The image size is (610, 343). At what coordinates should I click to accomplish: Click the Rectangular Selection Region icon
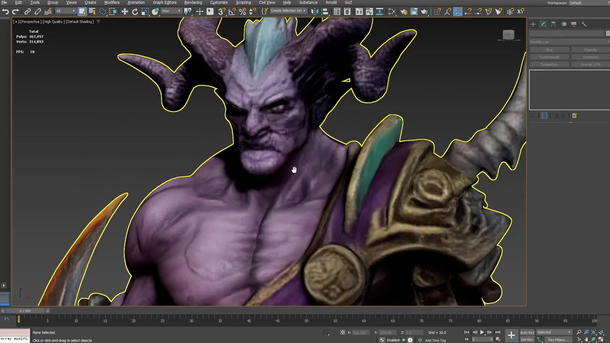[x=102, y=11]
